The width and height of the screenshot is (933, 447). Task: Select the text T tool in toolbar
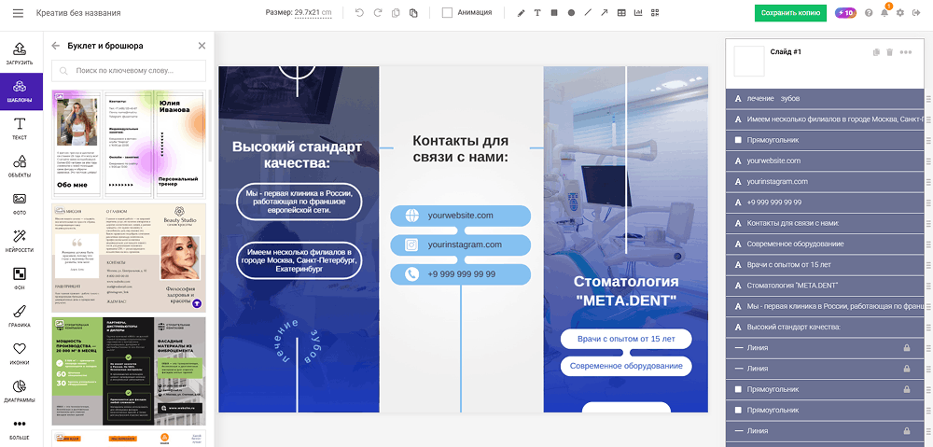[537, 12]
